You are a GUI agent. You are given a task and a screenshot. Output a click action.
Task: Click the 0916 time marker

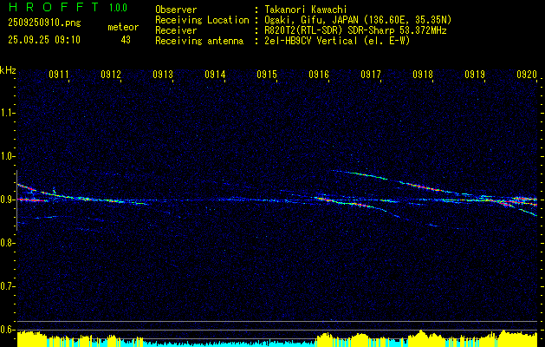click(x=319, y=74)
